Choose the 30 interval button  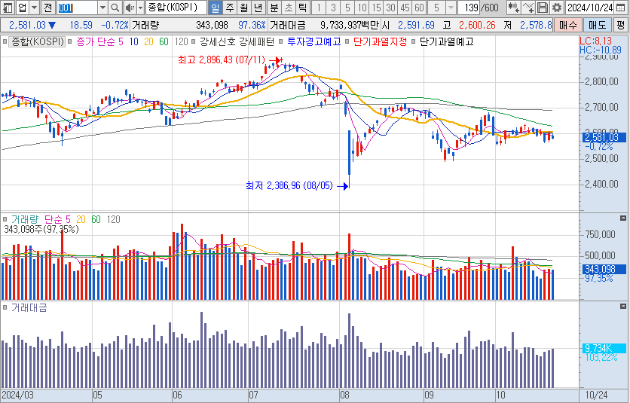click(x=390, y=8)
